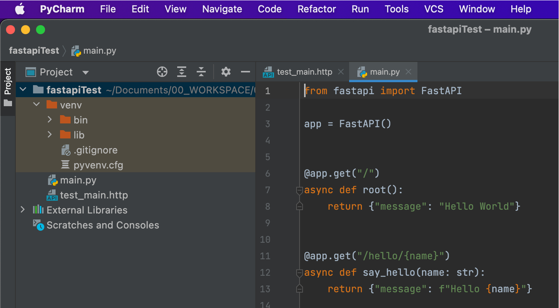Click line number 6 in gutter
Screen dimensions: 559x308
pyautogui.click(x=267, y=173)
